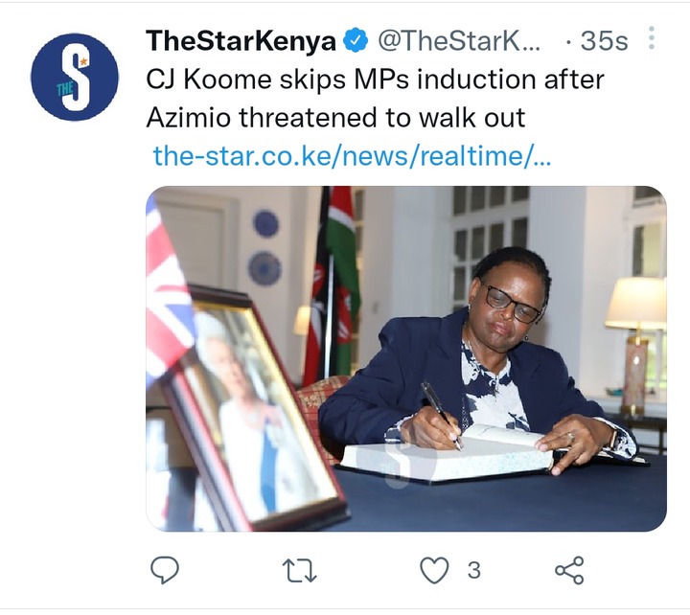Image resolution: width=690 pixels, height=615 pixels.
Task: Click the Kenyan flag in the image
Action: tap(333, 285)
